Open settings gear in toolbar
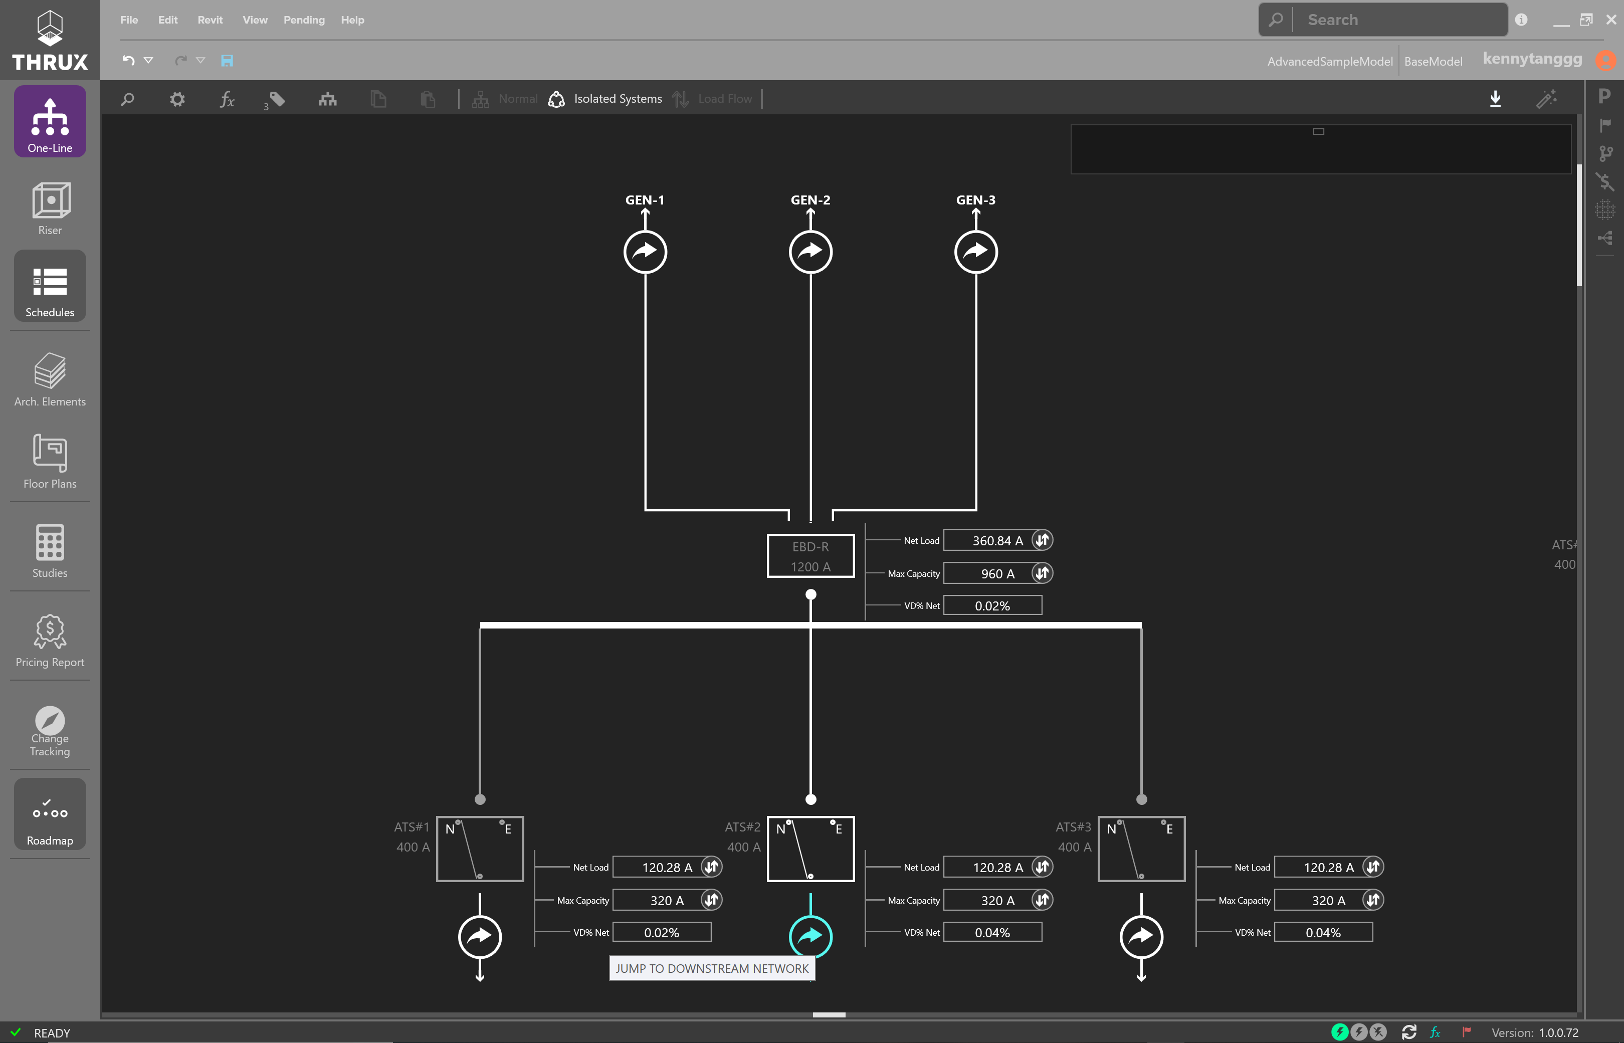 (177, 99)
